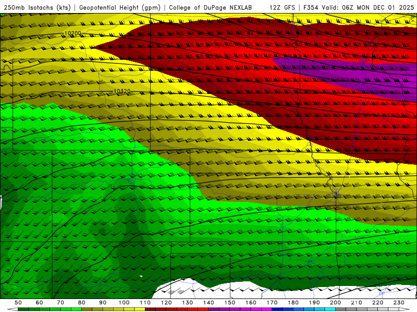The width and height of the screenshot is (417, 312).
Task: Click the 10200 height contour label
Action: 73,34
